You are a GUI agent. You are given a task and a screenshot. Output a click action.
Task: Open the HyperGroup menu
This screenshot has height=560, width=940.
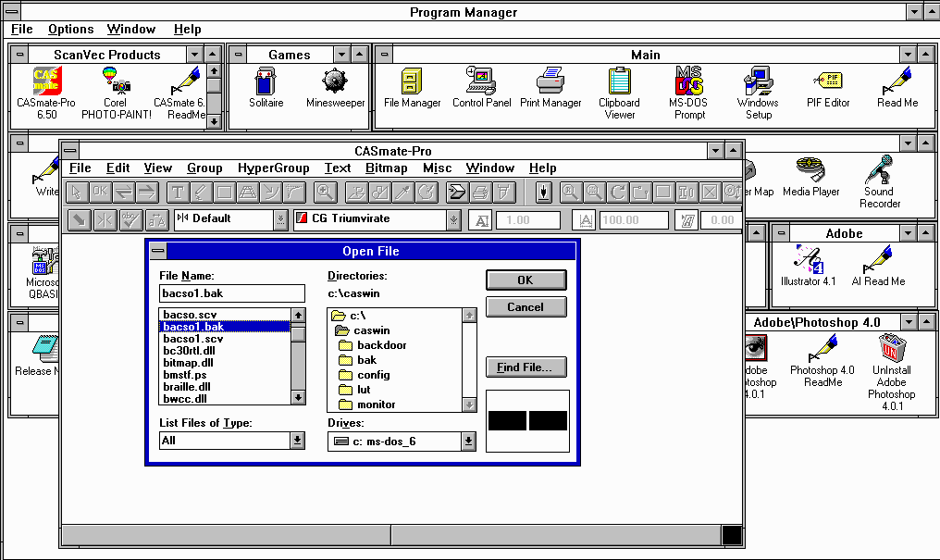pos(273,168)
